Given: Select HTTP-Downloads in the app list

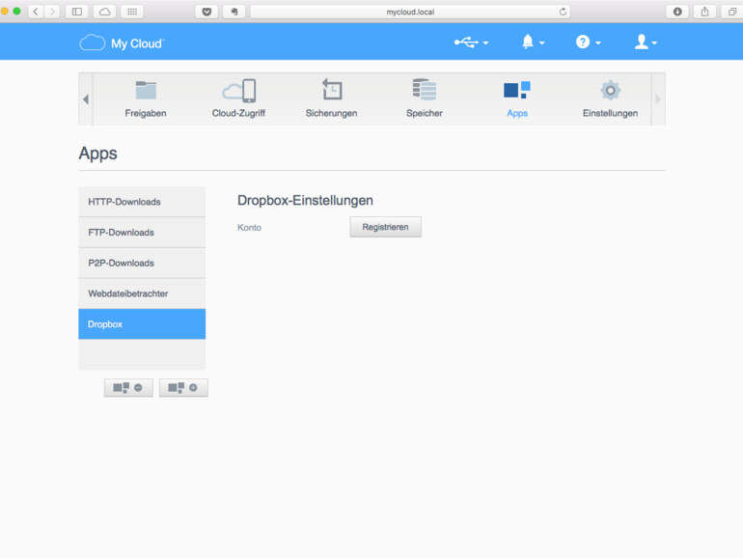Looking at the screenshot, I should (142, 202).
